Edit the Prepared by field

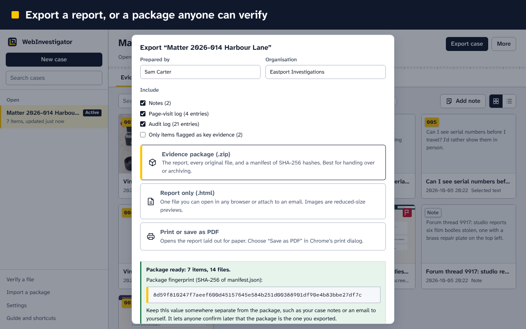coord(200,72)
